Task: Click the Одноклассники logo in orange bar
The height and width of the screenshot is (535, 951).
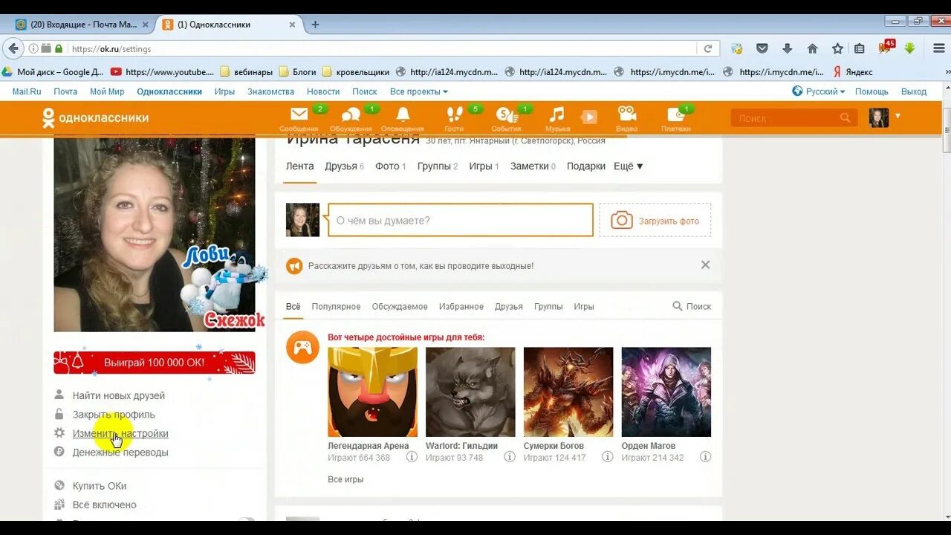Action: pyautogui.click(x=95, y=117)
